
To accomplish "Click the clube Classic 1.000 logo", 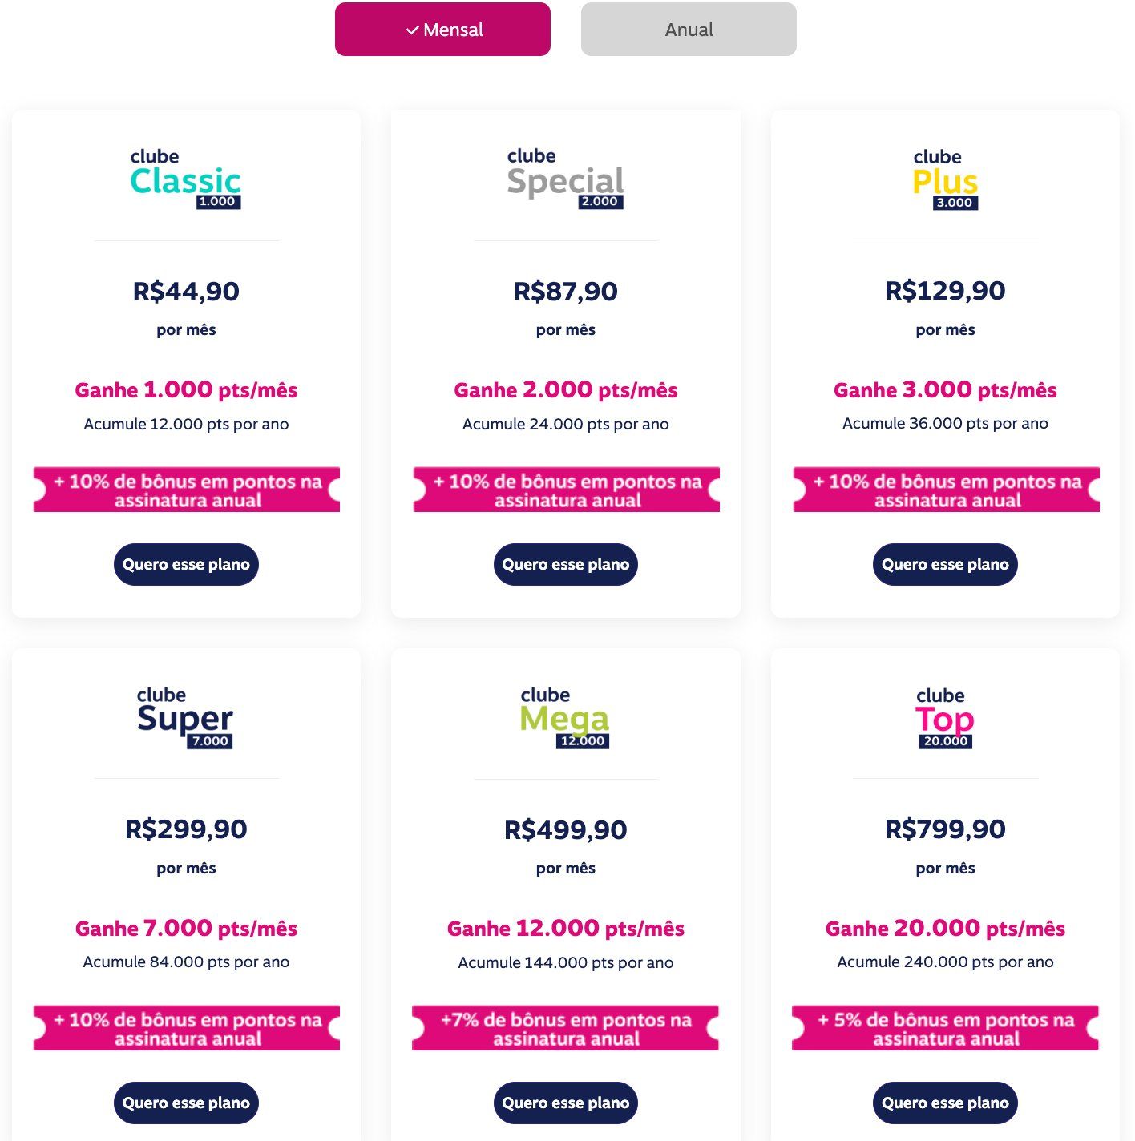I will pos(186,179).
